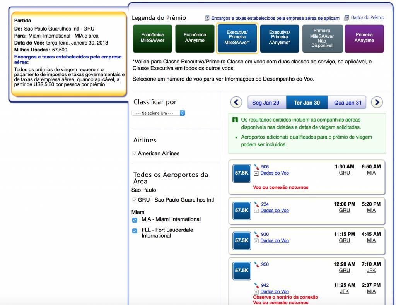This screenshot has width=396, height=305.
Task: Select Seg Jan 29 date tab
Action: pos(267,103)
